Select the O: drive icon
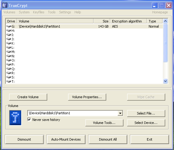This screenshot has height=150, width=174. click(x=9, y=60)
